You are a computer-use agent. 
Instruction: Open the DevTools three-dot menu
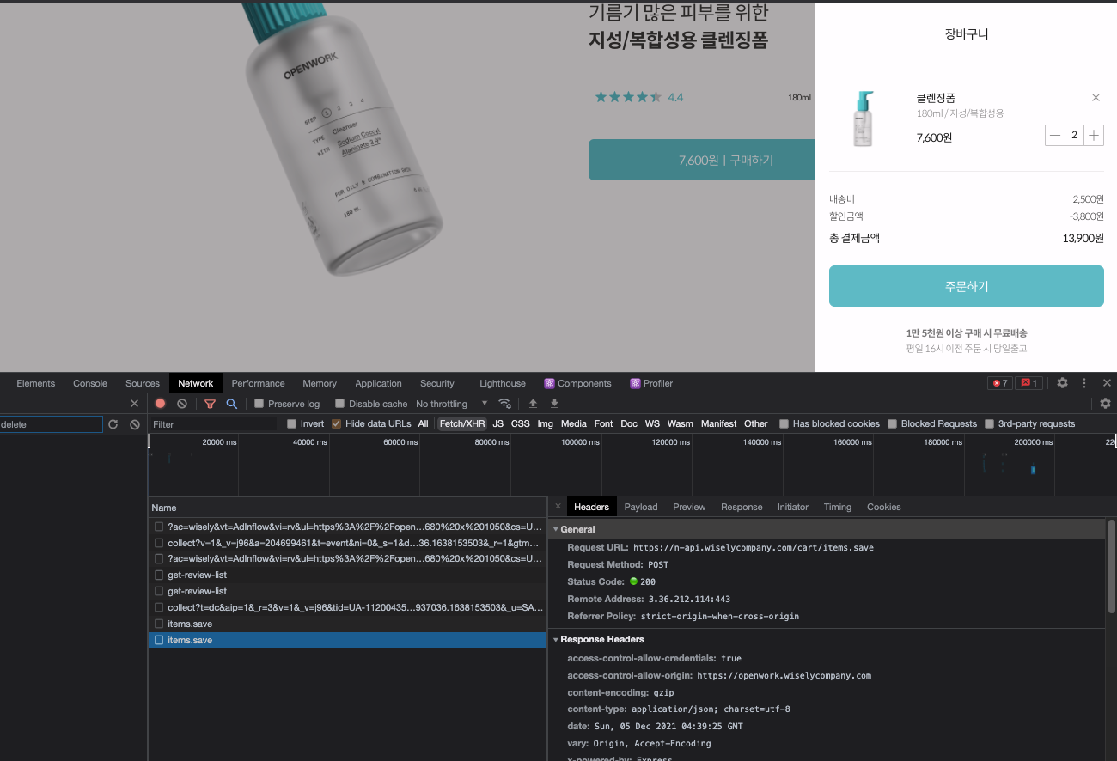tap(1084, 383)
